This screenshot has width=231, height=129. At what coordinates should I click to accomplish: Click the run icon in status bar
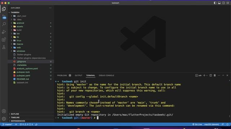click(36, 124)
